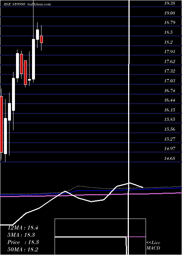Click the leftmost large red candlestick
182x255 pixels.
(x=1, y=124)
